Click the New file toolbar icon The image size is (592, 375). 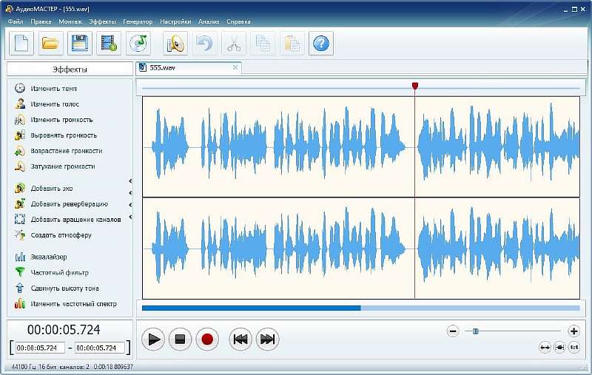click(21, 44)
